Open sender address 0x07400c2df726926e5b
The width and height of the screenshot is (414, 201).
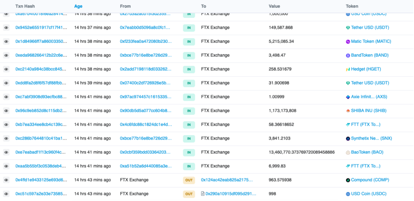tap(146, 83)
